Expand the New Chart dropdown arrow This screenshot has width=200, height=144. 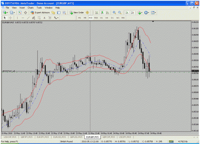pos(7,13)
